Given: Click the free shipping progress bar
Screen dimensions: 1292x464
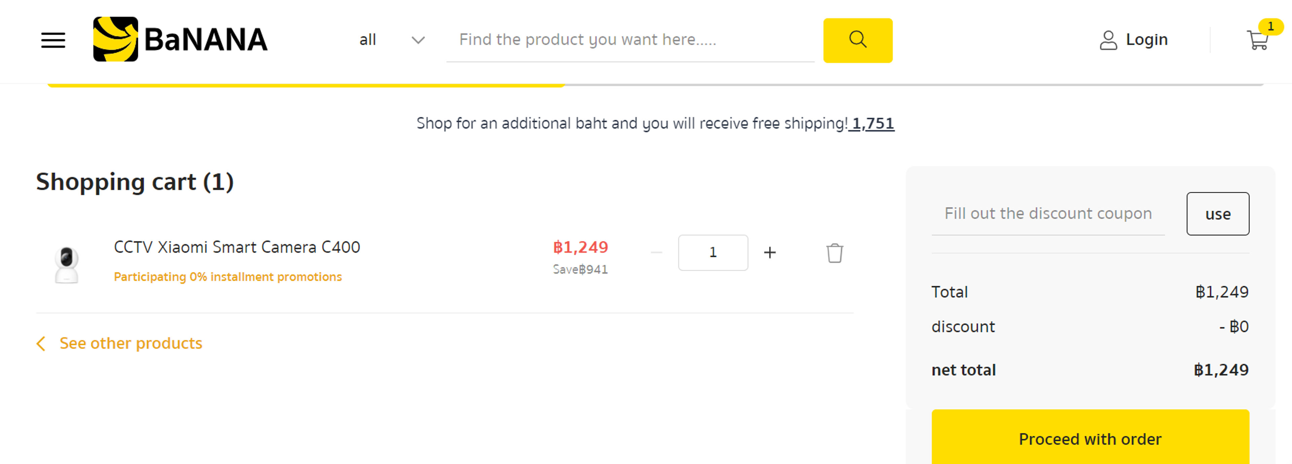Looking at the screenshot, I should tap(654, 85).
